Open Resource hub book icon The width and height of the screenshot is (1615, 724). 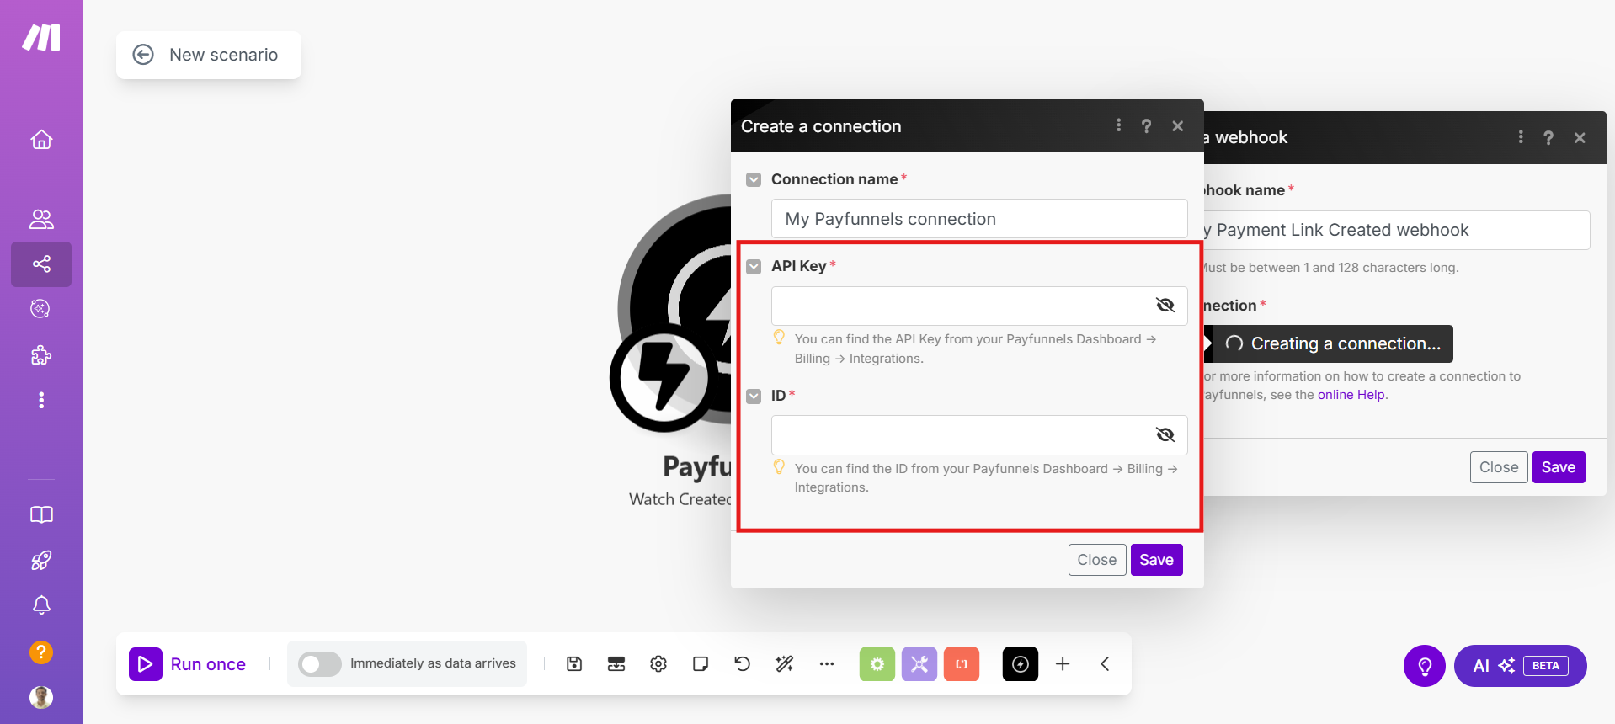(41, 514)
